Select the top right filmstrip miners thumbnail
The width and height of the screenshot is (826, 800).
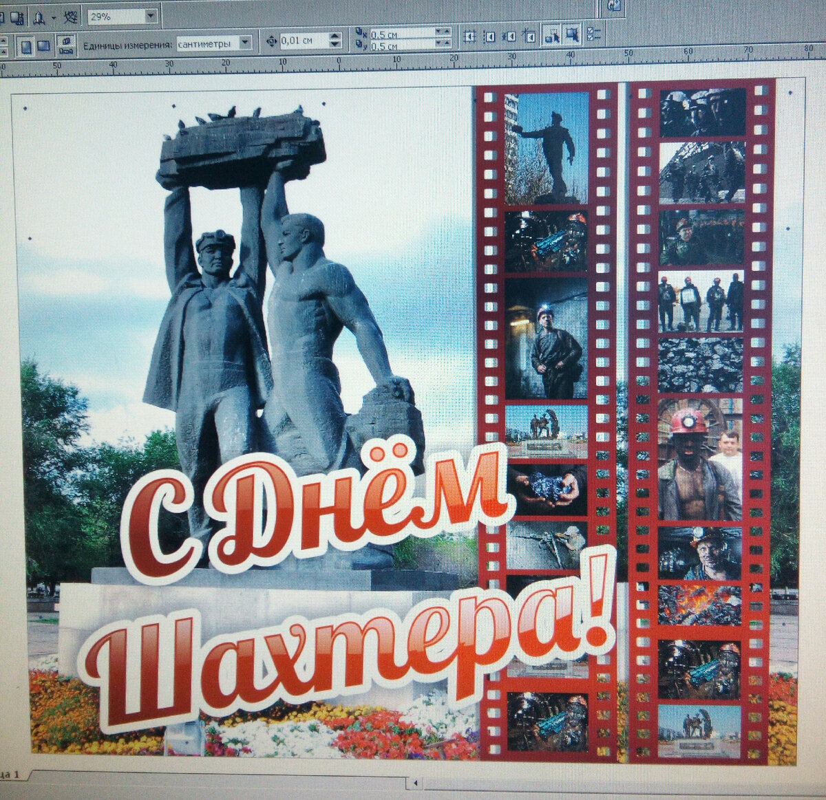[x=703, y=112]
